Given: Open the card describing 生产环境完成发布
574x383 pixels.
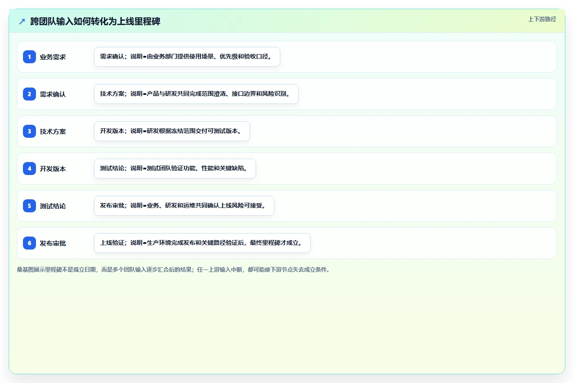Looking at the screenshot, I should (202, 243).
